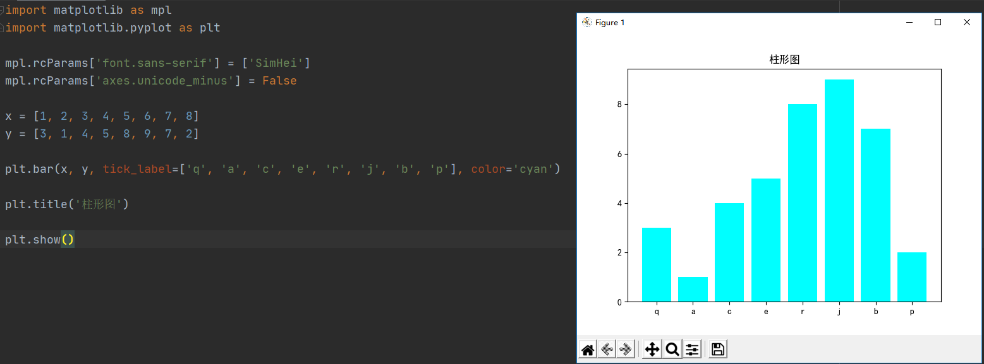Minimize the Figure 1 window

(909, 22)
